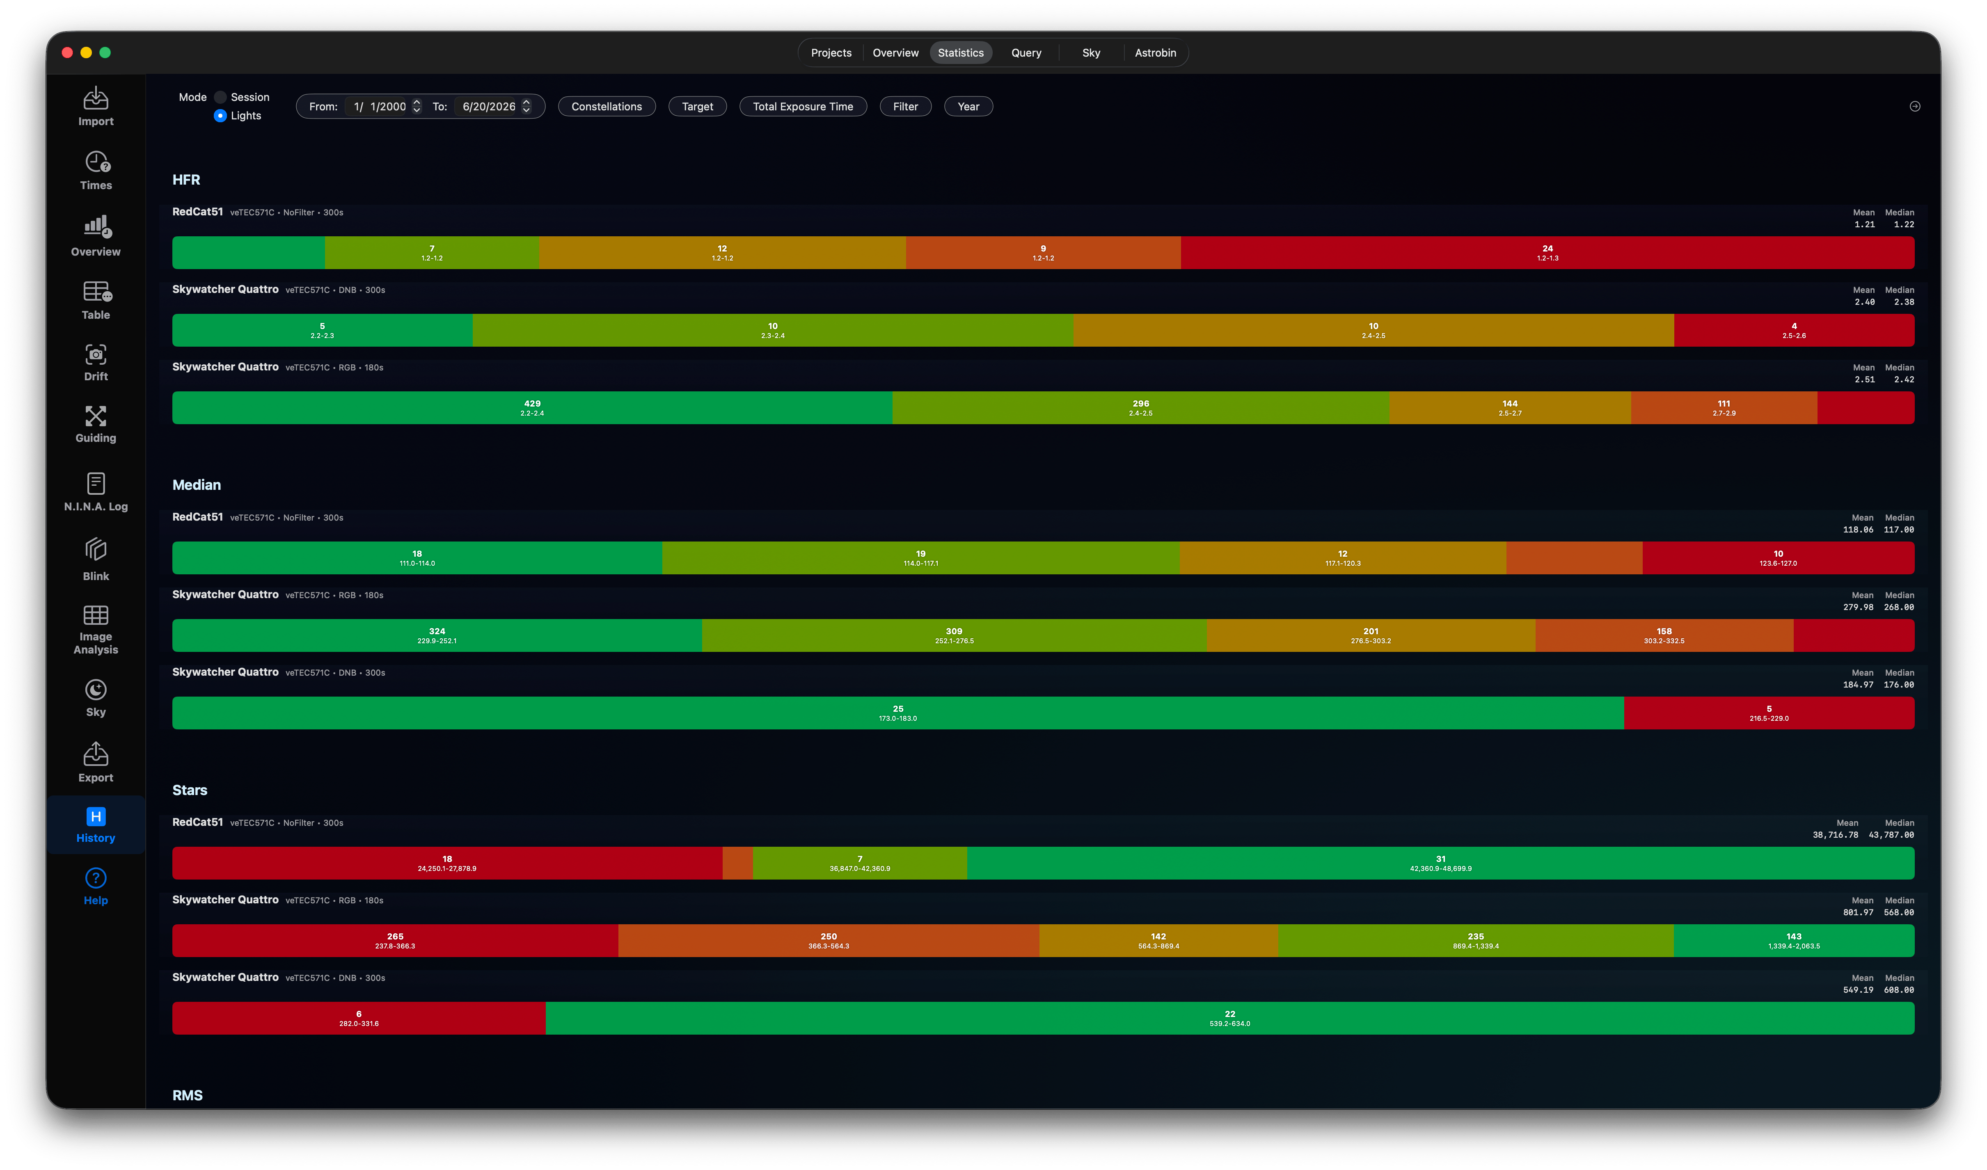Screen dimensions: 1987x1170
Task: Select the Statistics tab
Action: tap(960, 53)
